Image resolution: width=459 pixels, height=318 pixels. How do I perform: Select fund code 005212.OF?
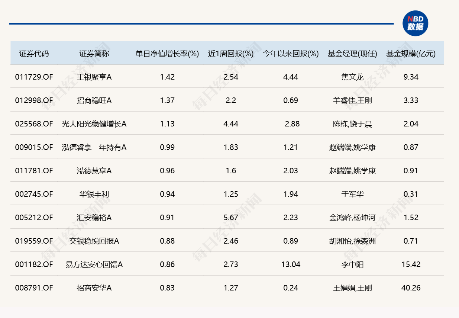click(34, 218)
